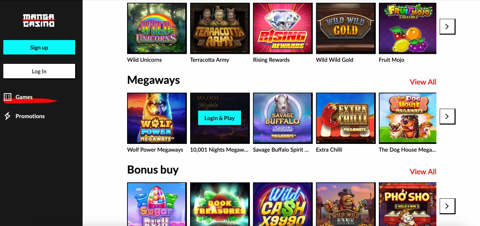Open the Wolf Power Megaways thumbnail
This screenshot has height=226, width=480.
(157, 118)
